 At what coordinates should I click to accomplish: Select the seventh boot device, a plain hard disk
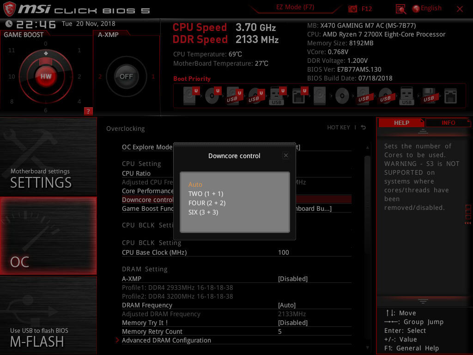320,96
